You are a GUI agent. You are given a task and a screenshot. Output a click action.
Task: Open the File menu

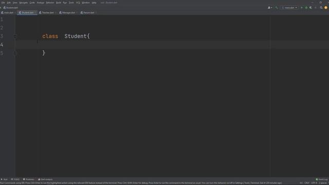pyautogui.click(x=3, y=3)
